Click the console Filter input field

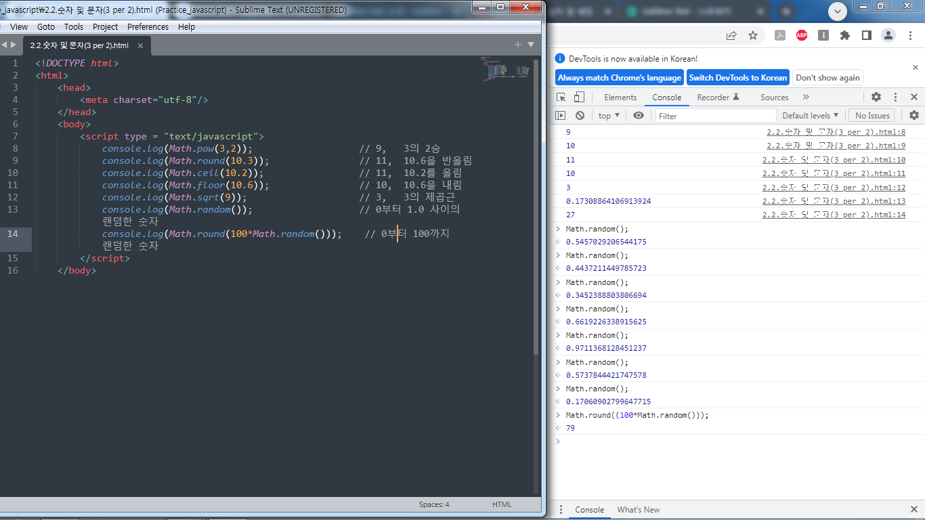(716, 116)
